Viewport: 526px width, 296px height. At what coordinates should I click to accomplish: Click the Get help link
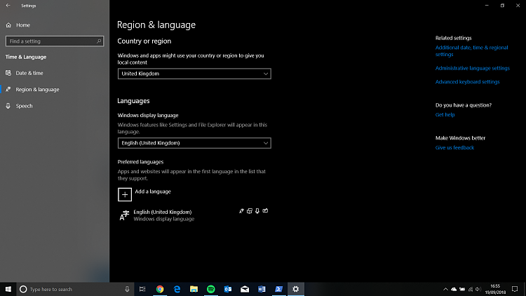coord(445,114)
